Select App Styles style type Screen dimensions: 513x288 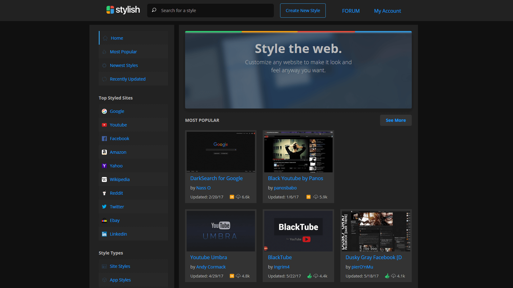134,280
